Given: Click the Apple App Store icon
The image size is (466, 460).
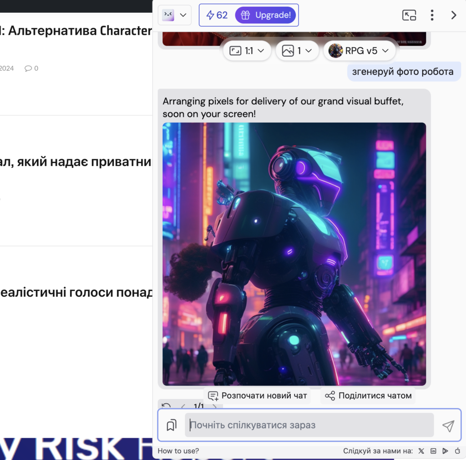Looking at the screenshot, I should (x=457, y=451).
